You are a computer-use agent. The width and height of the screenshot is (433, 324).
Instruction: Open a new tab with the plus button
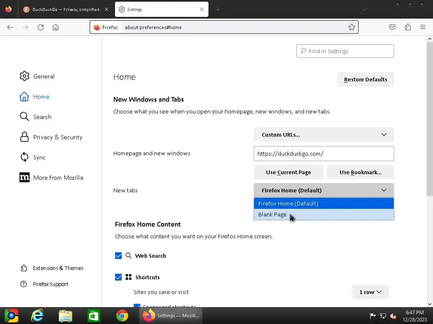coord(218,10)
